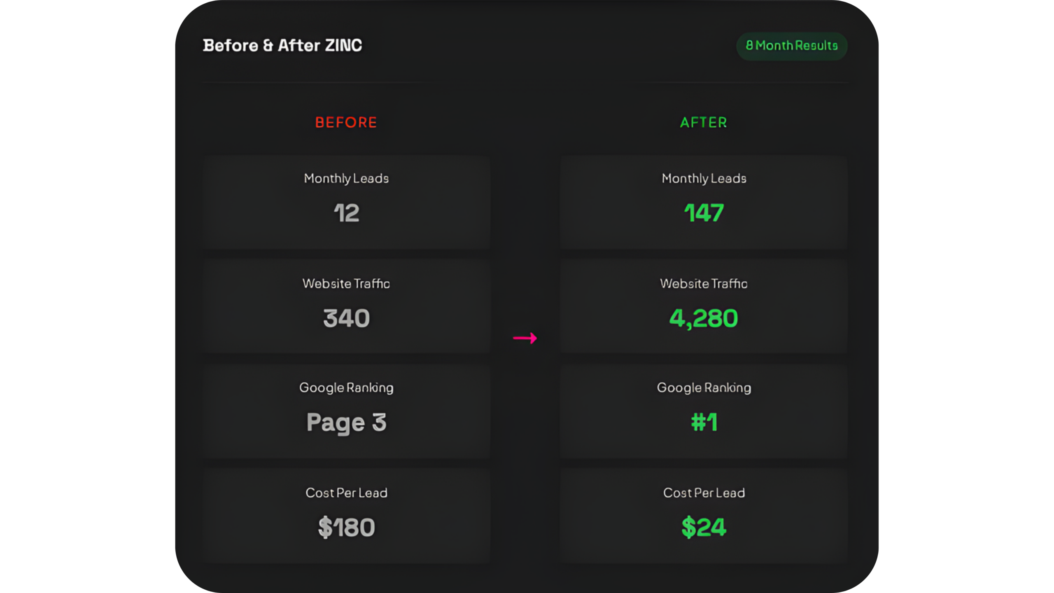
Task: Click Google Ranking label in After column
Action: 704,388
